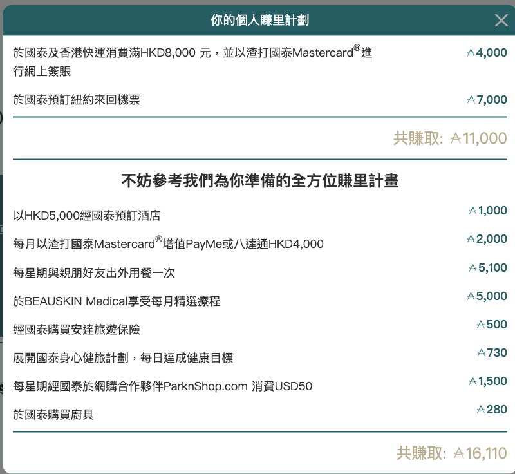Click the 280 miles value

point(492,410)
